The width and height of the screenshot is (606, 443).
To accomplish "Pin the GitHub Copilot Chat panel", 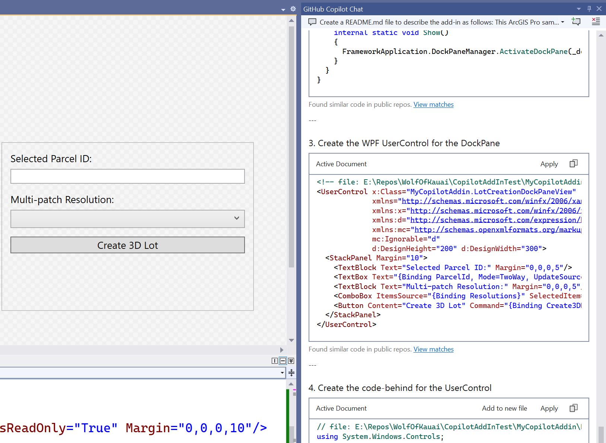I will coord(589,9).
